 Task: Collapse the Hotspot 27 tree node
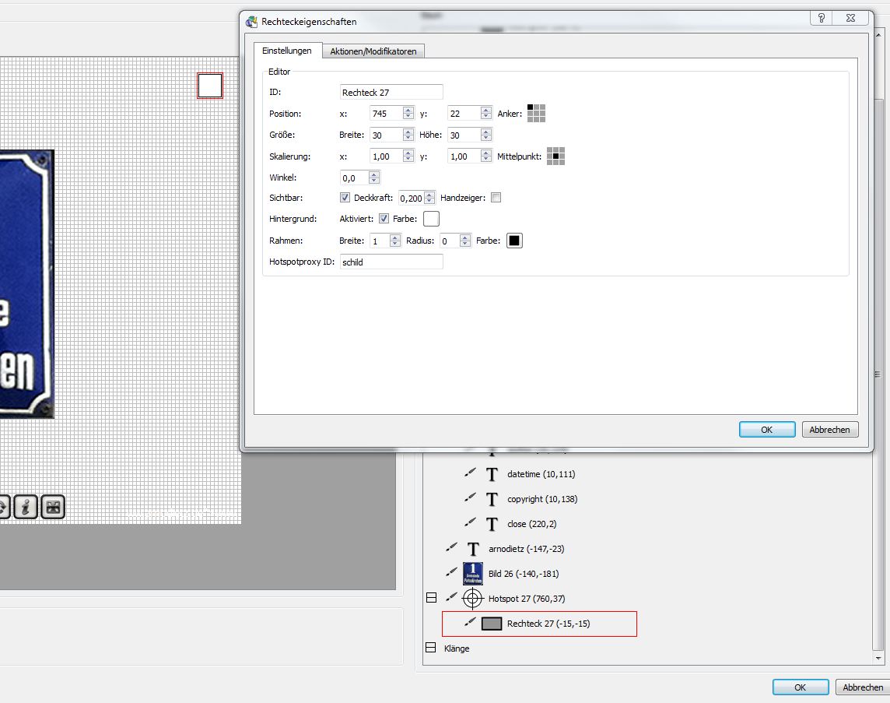point(430,599)
